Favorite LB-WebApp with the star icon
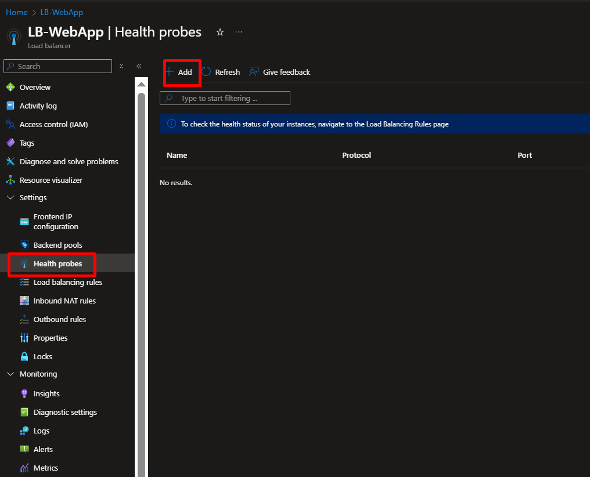 pyautogui.click(x=220, y=32)
